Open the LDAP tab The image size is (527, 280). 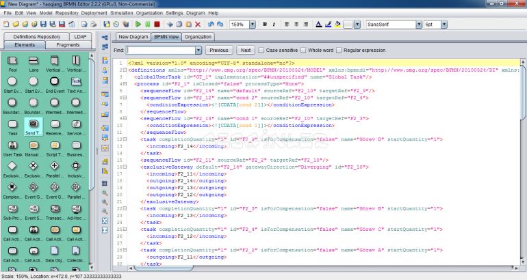(80, 37)
